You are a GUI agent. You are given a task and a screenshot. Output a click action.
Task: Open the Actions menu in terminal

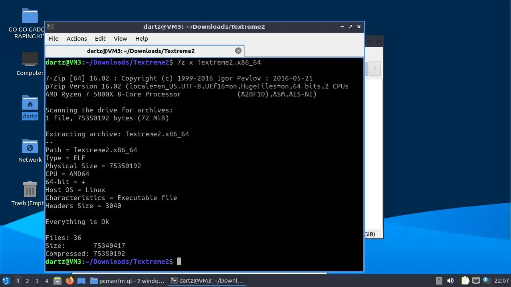(77, 39)
